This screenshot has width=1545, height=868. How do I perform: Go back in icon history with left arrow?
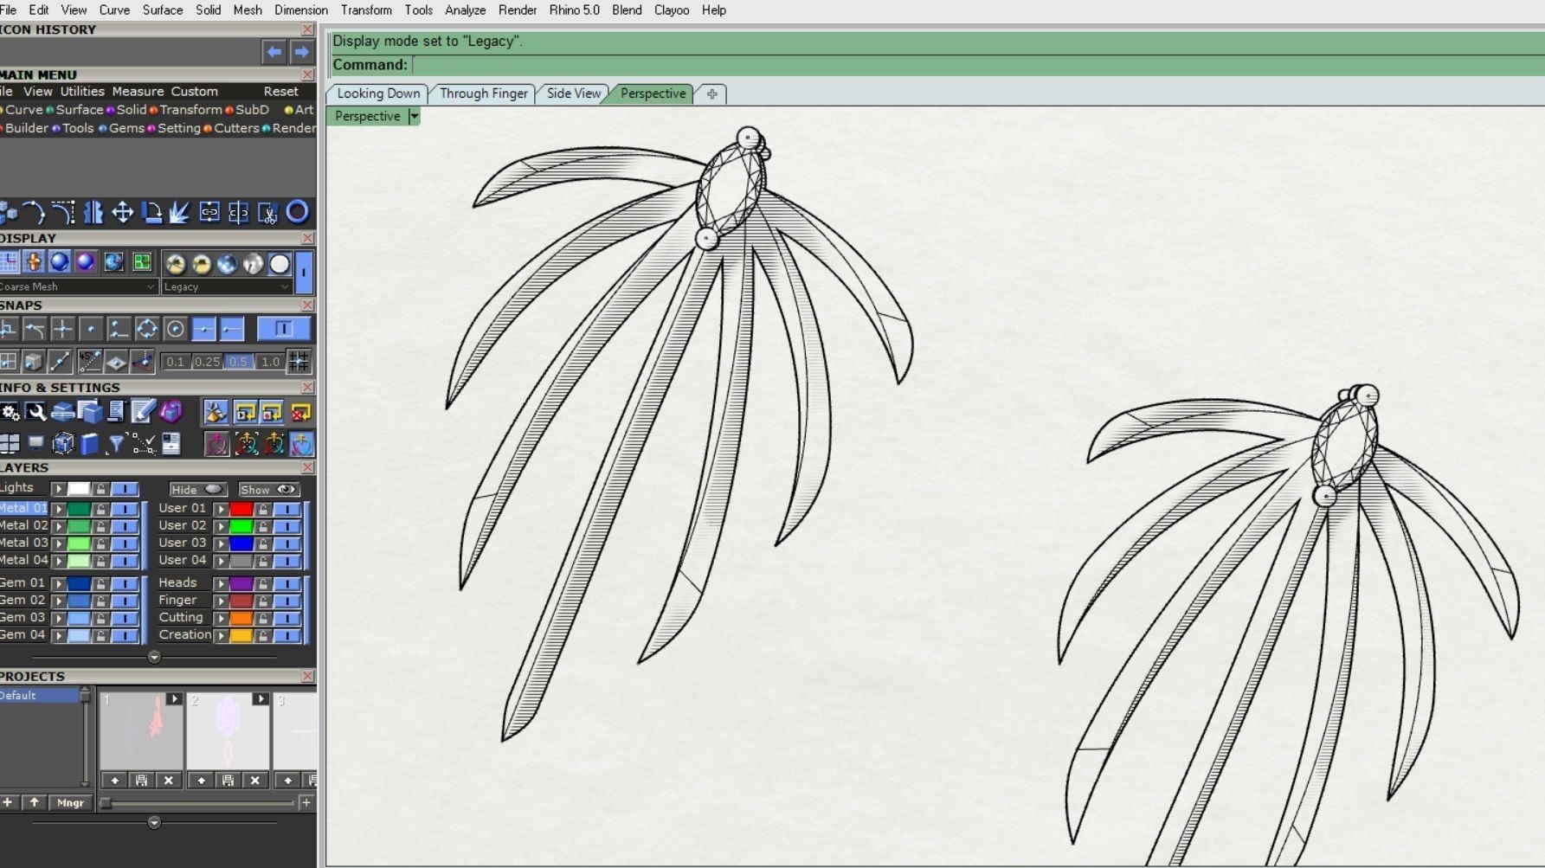tap(274, 52)
